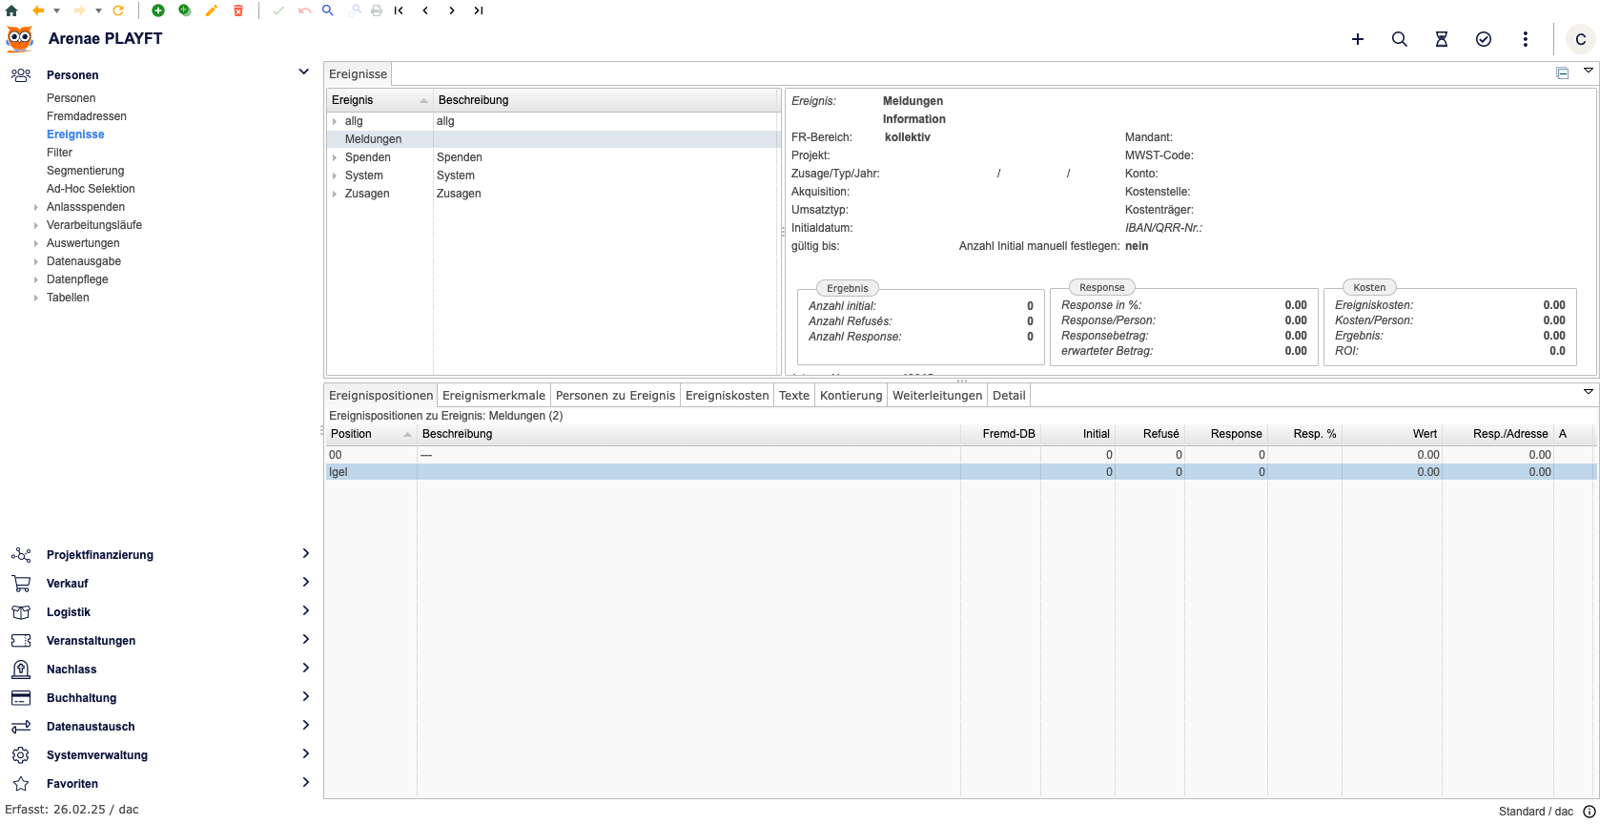The width and height of the screenshot is (1600, 824).
Task: Open the back navigation history dropdown arrow
Action: click(56, 10)
